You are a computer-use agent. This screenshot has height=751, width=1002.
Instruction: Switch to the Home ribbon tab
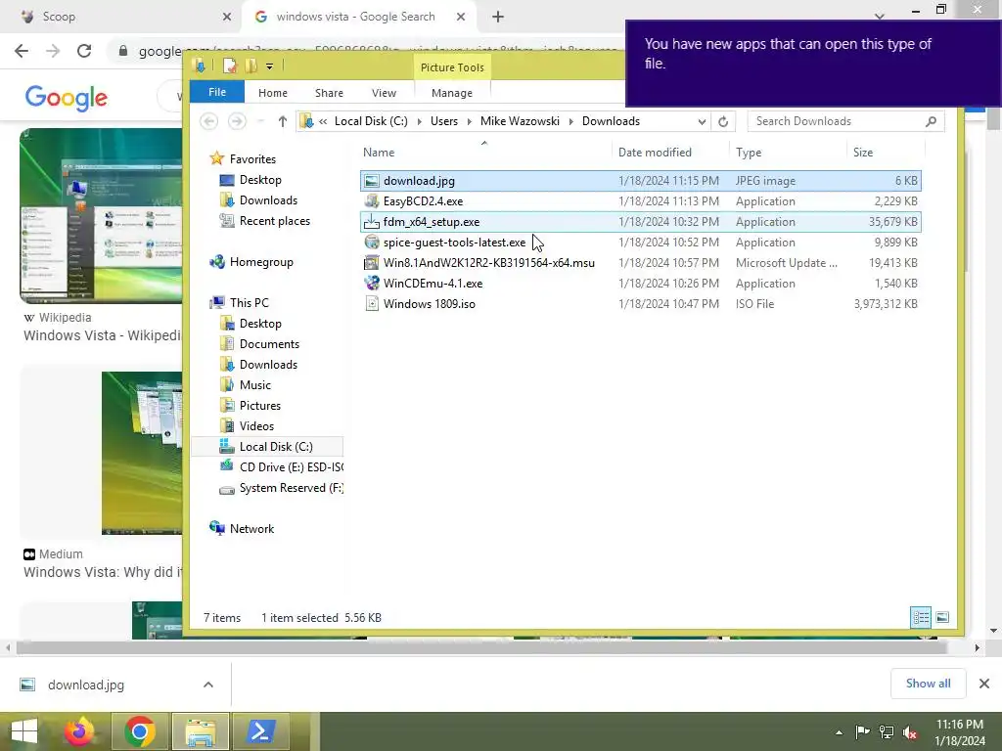pos(273,93)
